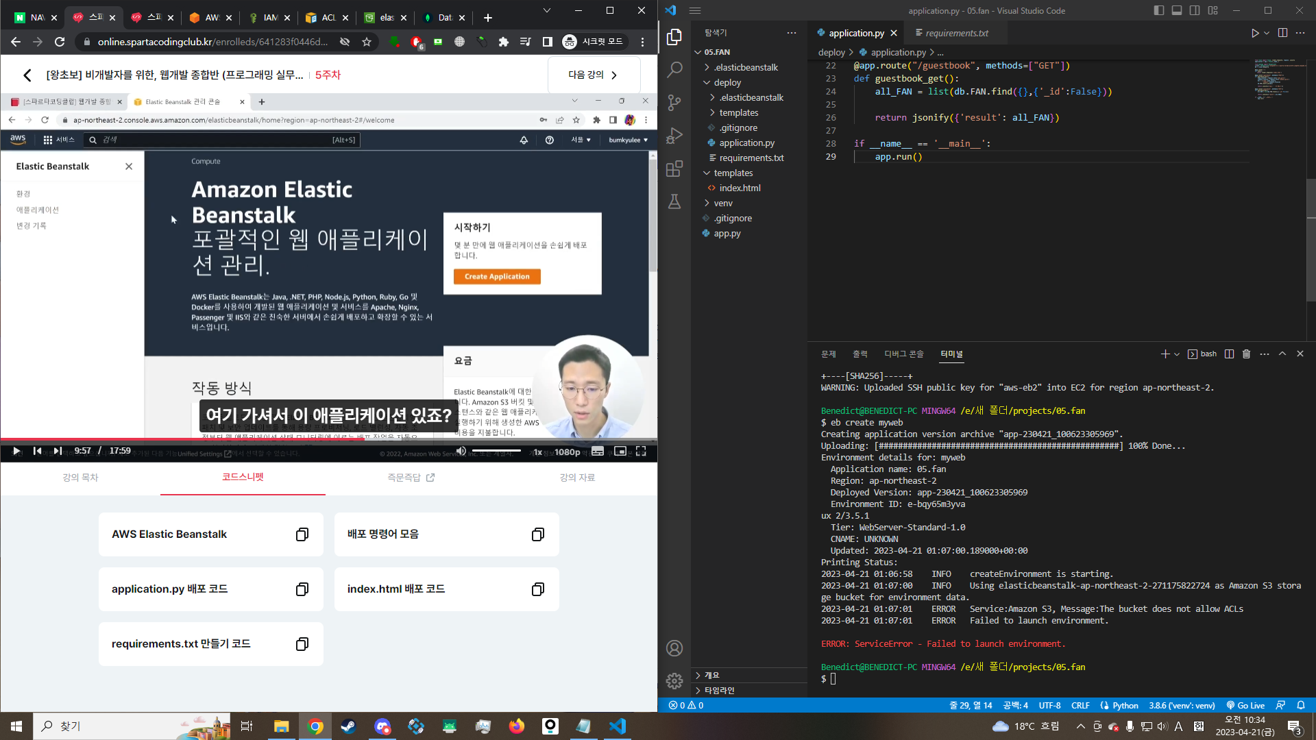Viewport: 1316px width, 740px height.
Task: Open Extensions view in VS Code
Action: click(674, 169)
